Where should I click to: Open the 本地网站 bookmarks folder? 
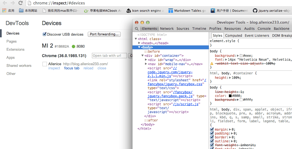[28, 11]
